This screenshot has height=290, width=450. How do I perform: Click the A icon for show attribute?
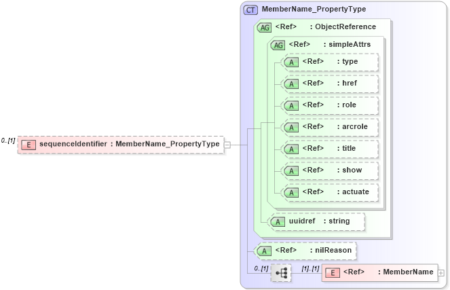click(x=291, y=171)
